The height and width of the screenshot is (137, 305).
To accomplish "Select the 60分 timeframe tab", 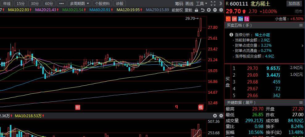I will (x=48, y=3).
